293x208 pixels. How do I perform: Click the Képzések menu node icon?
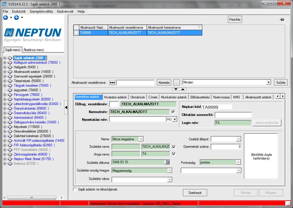click(x=10, y=127)
